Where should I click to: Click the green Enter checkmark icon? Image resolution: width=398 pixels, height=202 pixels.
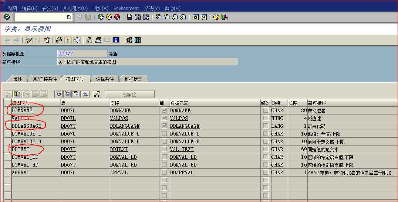7,17
